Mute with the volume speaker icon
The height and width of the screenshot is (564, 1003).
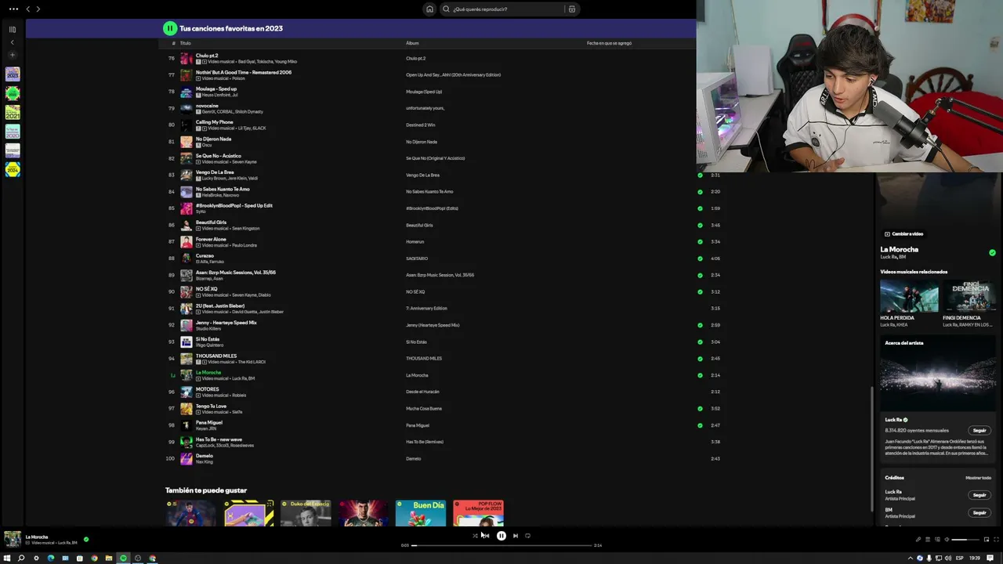947,540
